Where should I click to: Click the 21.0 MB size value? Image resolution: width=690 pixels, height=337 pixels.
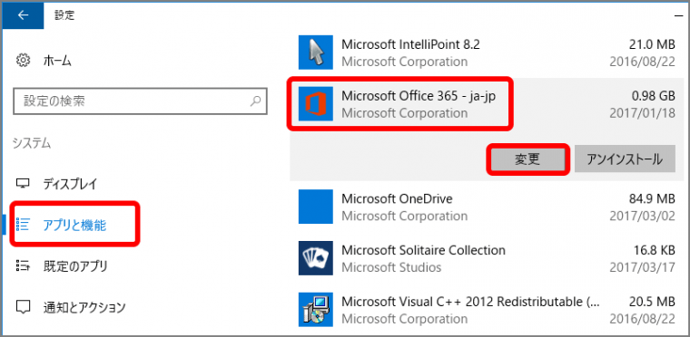[652, 44]
